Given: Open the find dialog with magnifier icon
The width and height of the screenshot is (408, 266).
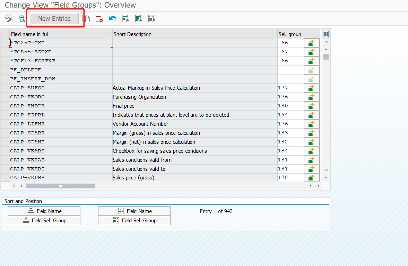Looking at the screenshot, I should (x=21, y=18).
